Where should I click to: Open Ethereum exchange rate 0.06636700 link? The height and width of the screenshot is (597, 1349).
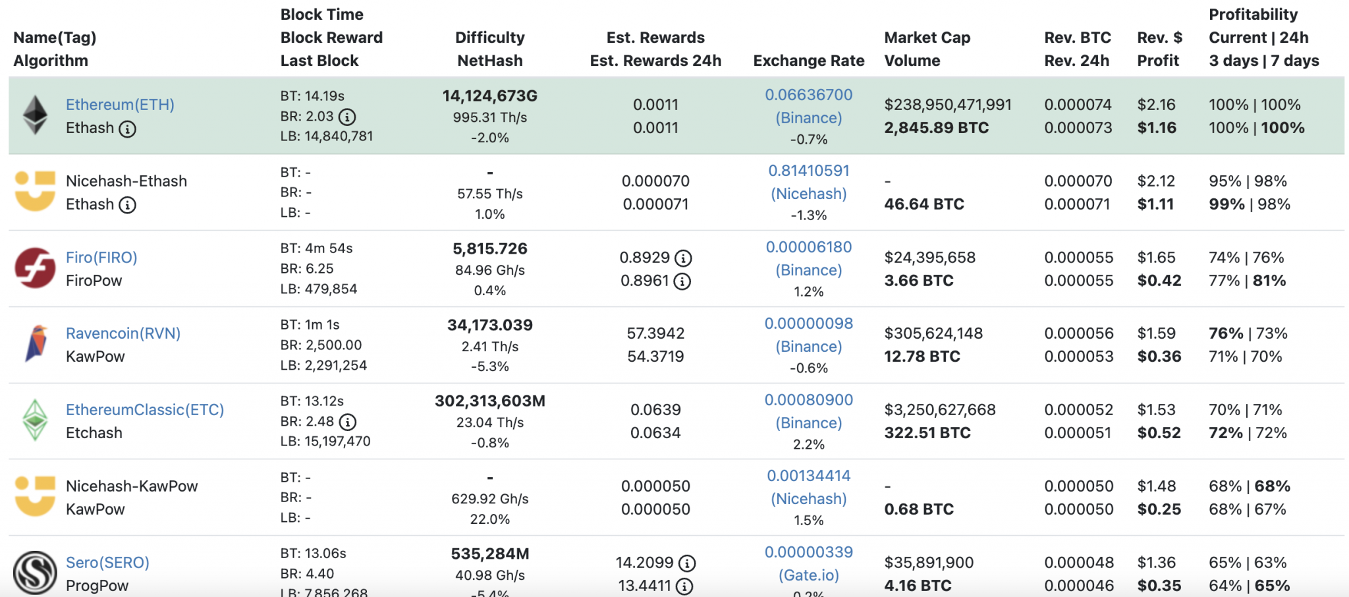pyautogui.click(x=809, y=95)
